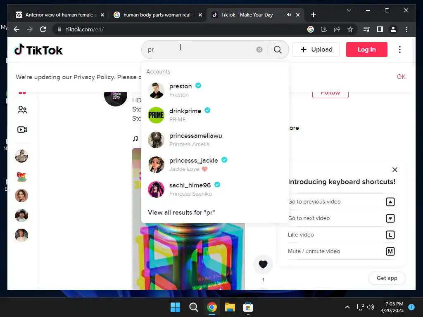Show hidden system tray icons
Viewport: 423px width, 317px height.
(x=347, y=307)
